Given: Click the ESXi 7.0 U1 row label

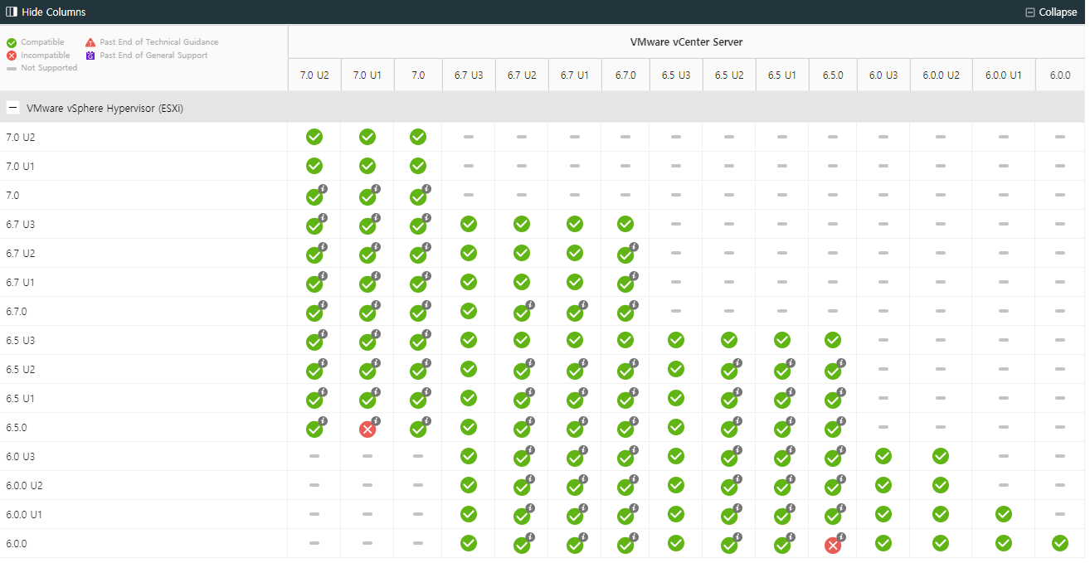Looking at the screenshot, I should [x=20, y=166].
